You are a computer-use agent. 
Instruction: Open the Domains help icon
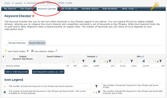(97, 57)
